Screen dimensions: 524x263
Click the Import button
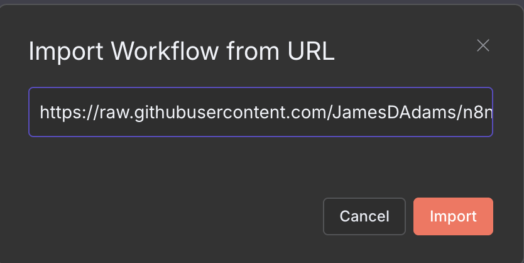click(453, 216)
